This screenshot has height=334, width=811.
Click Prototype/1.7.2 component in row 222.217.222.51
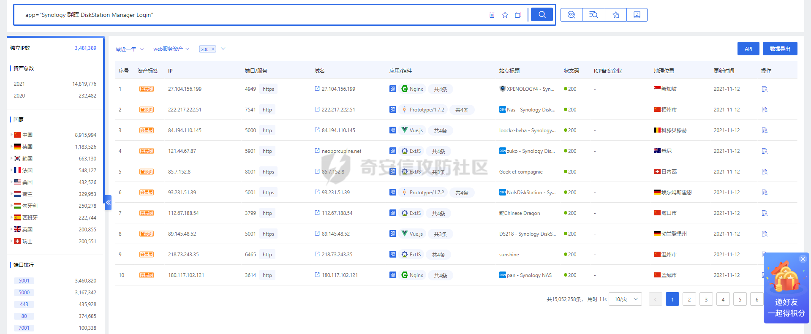click(422, 110)
